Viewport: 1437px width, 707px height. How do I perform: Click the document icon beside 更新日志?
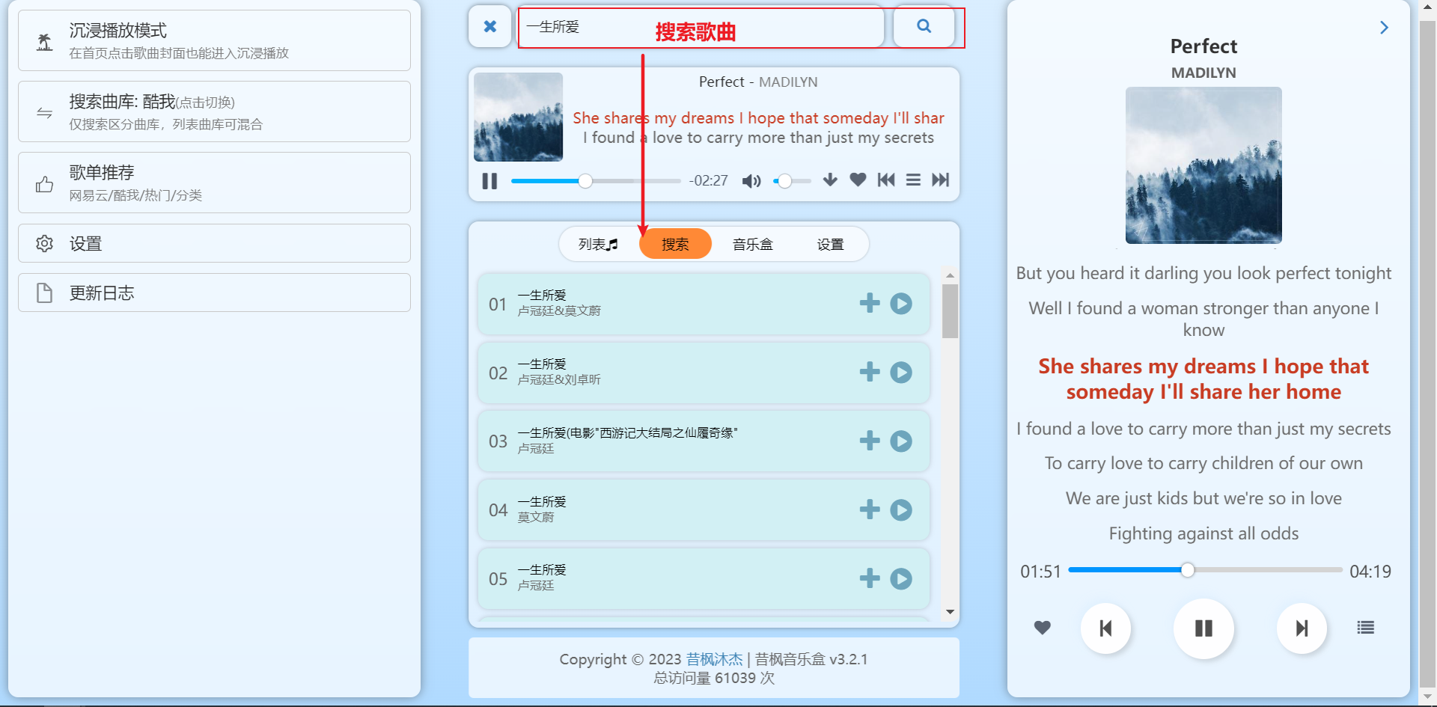[x=45, y=293]
